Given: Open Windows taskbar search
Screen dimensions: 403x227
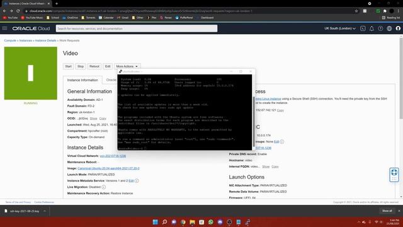Looking at the screenshot, I should (165, 222).
